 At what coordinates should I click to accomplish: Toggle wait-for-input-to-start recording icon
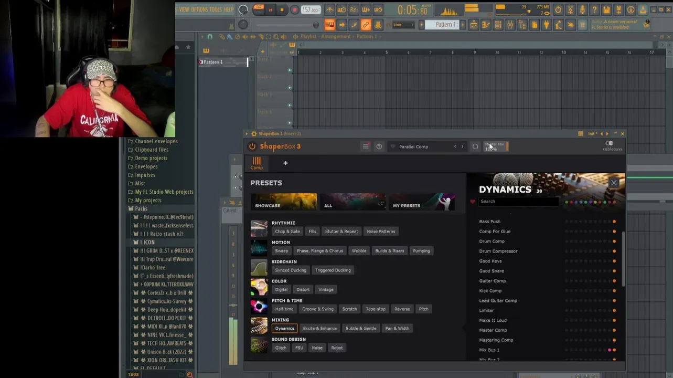(x=341, y=10)
